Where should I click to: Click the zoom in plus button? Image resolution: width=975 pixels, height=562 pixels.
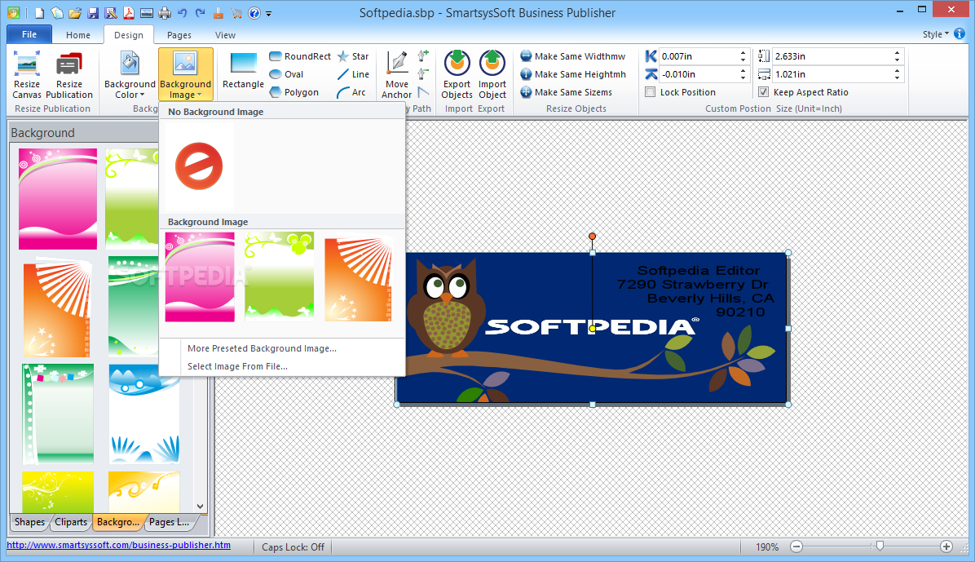click(x=946, y=547)
